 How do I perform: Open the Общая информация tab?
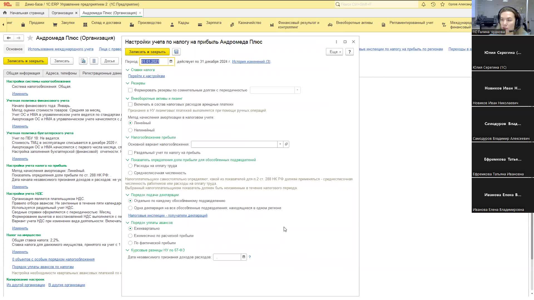pos(23,73)
